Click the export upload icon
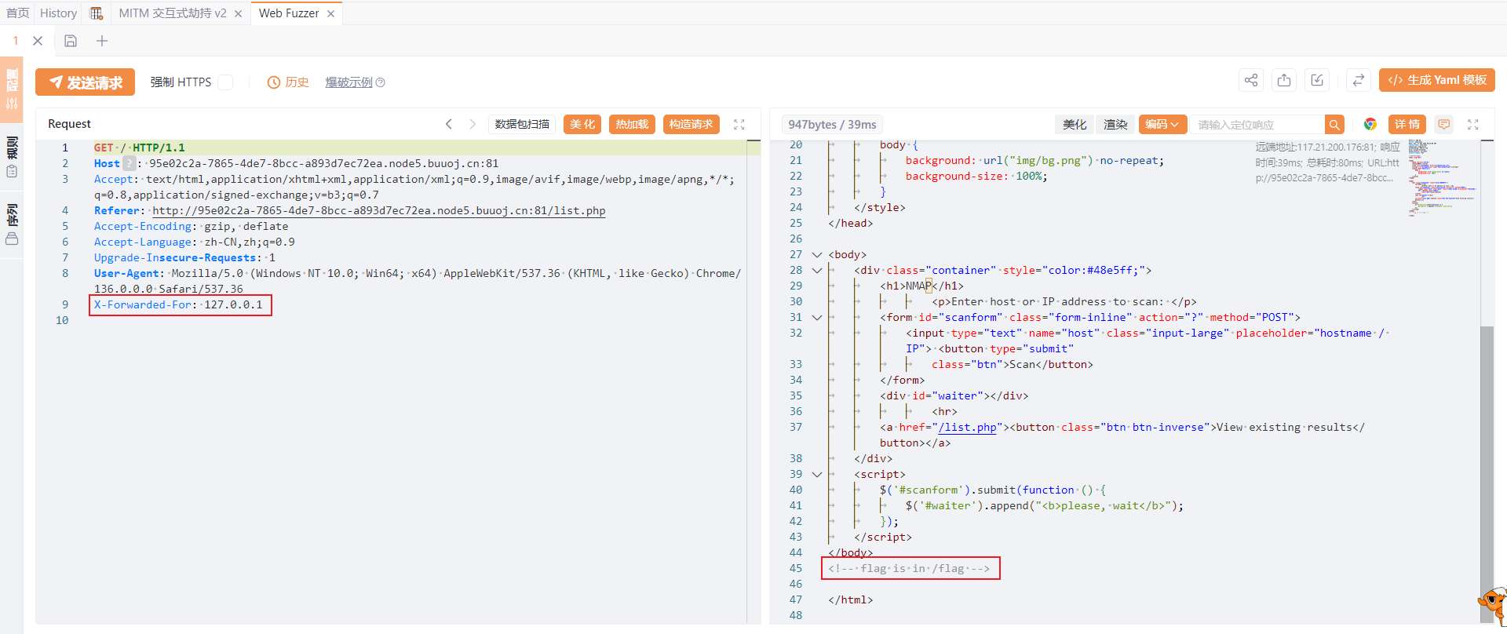Screen dimensions: 1507x634 1284,80
